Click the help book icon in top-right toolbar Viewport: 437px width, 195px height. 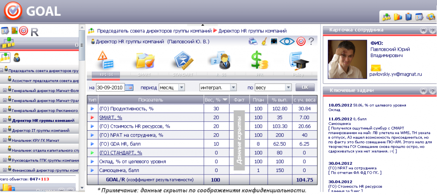tap(408, 17)
